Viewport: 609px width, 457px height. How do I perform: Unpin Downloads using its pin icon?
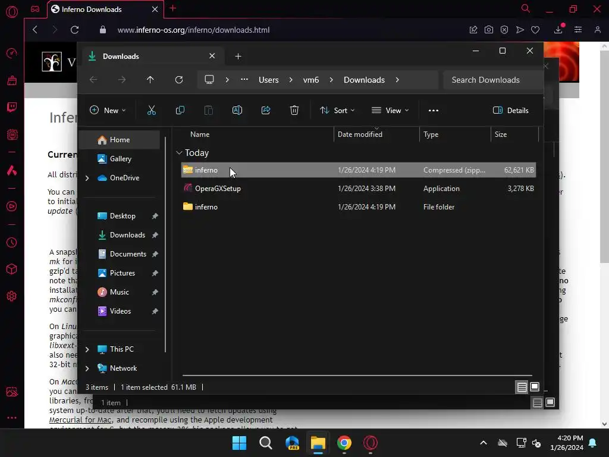[x=155, y=235]
